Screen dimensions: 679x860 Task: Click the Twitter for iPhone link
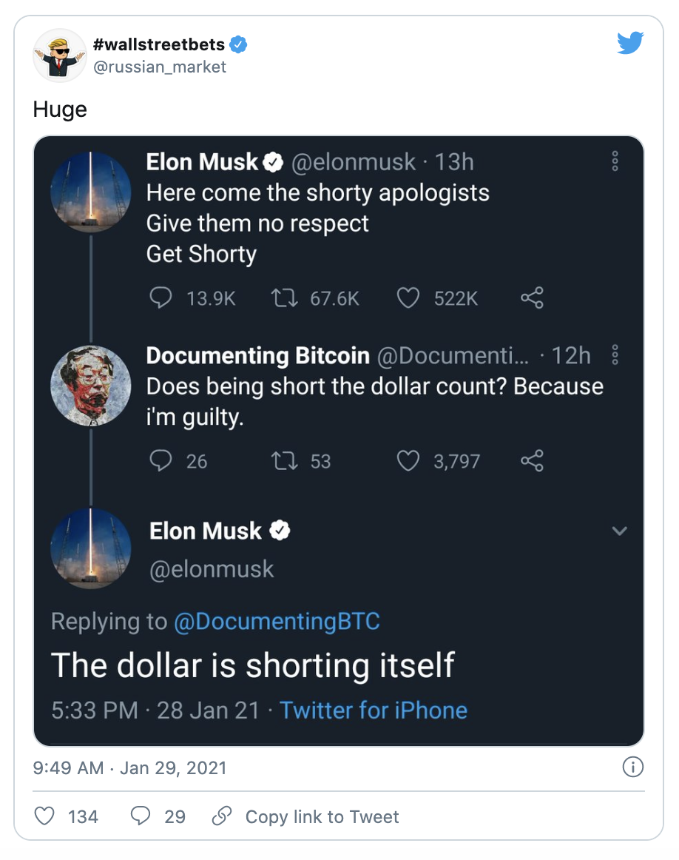[x=374, y=710]
